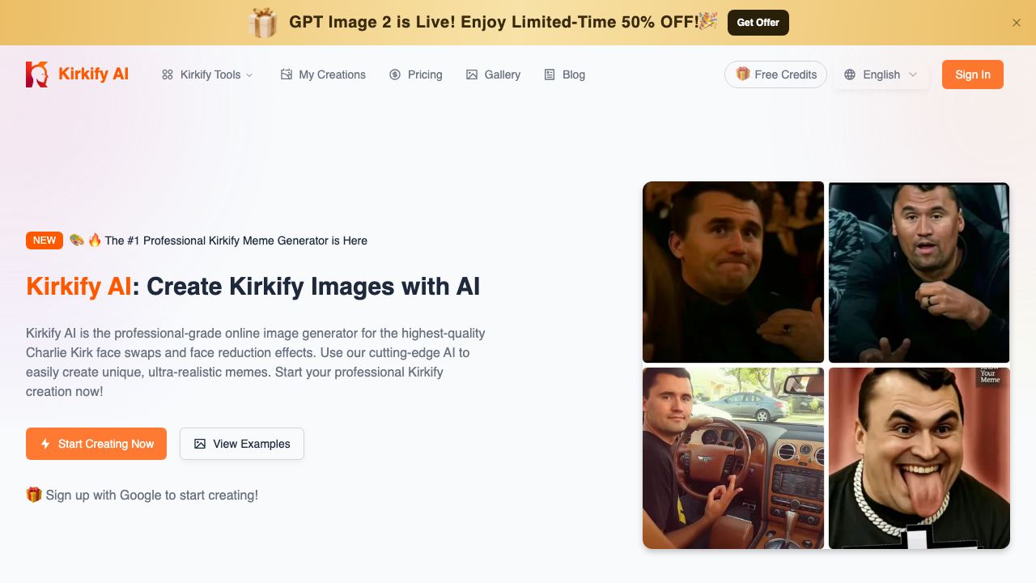Click the artist palette emoji

[77, 240]
